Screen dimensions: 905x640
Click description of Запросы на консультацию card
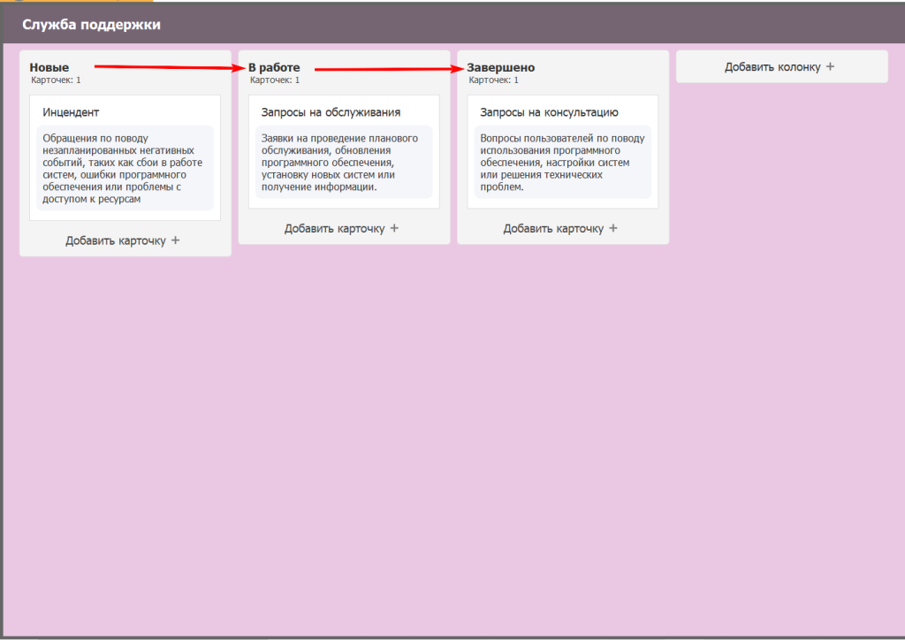tap(562, 162)
